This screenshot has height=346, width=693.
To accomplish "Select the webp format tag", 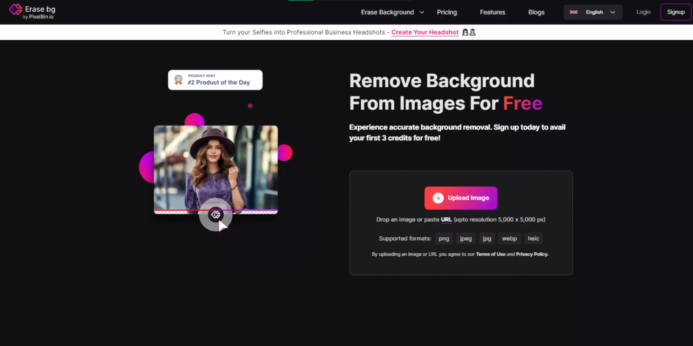I will tap(509, 238).
